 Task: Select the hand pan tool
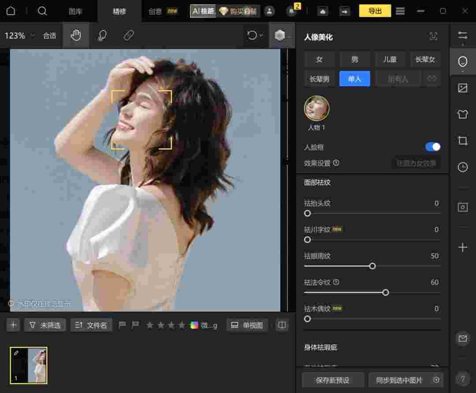tap(76, 36)
